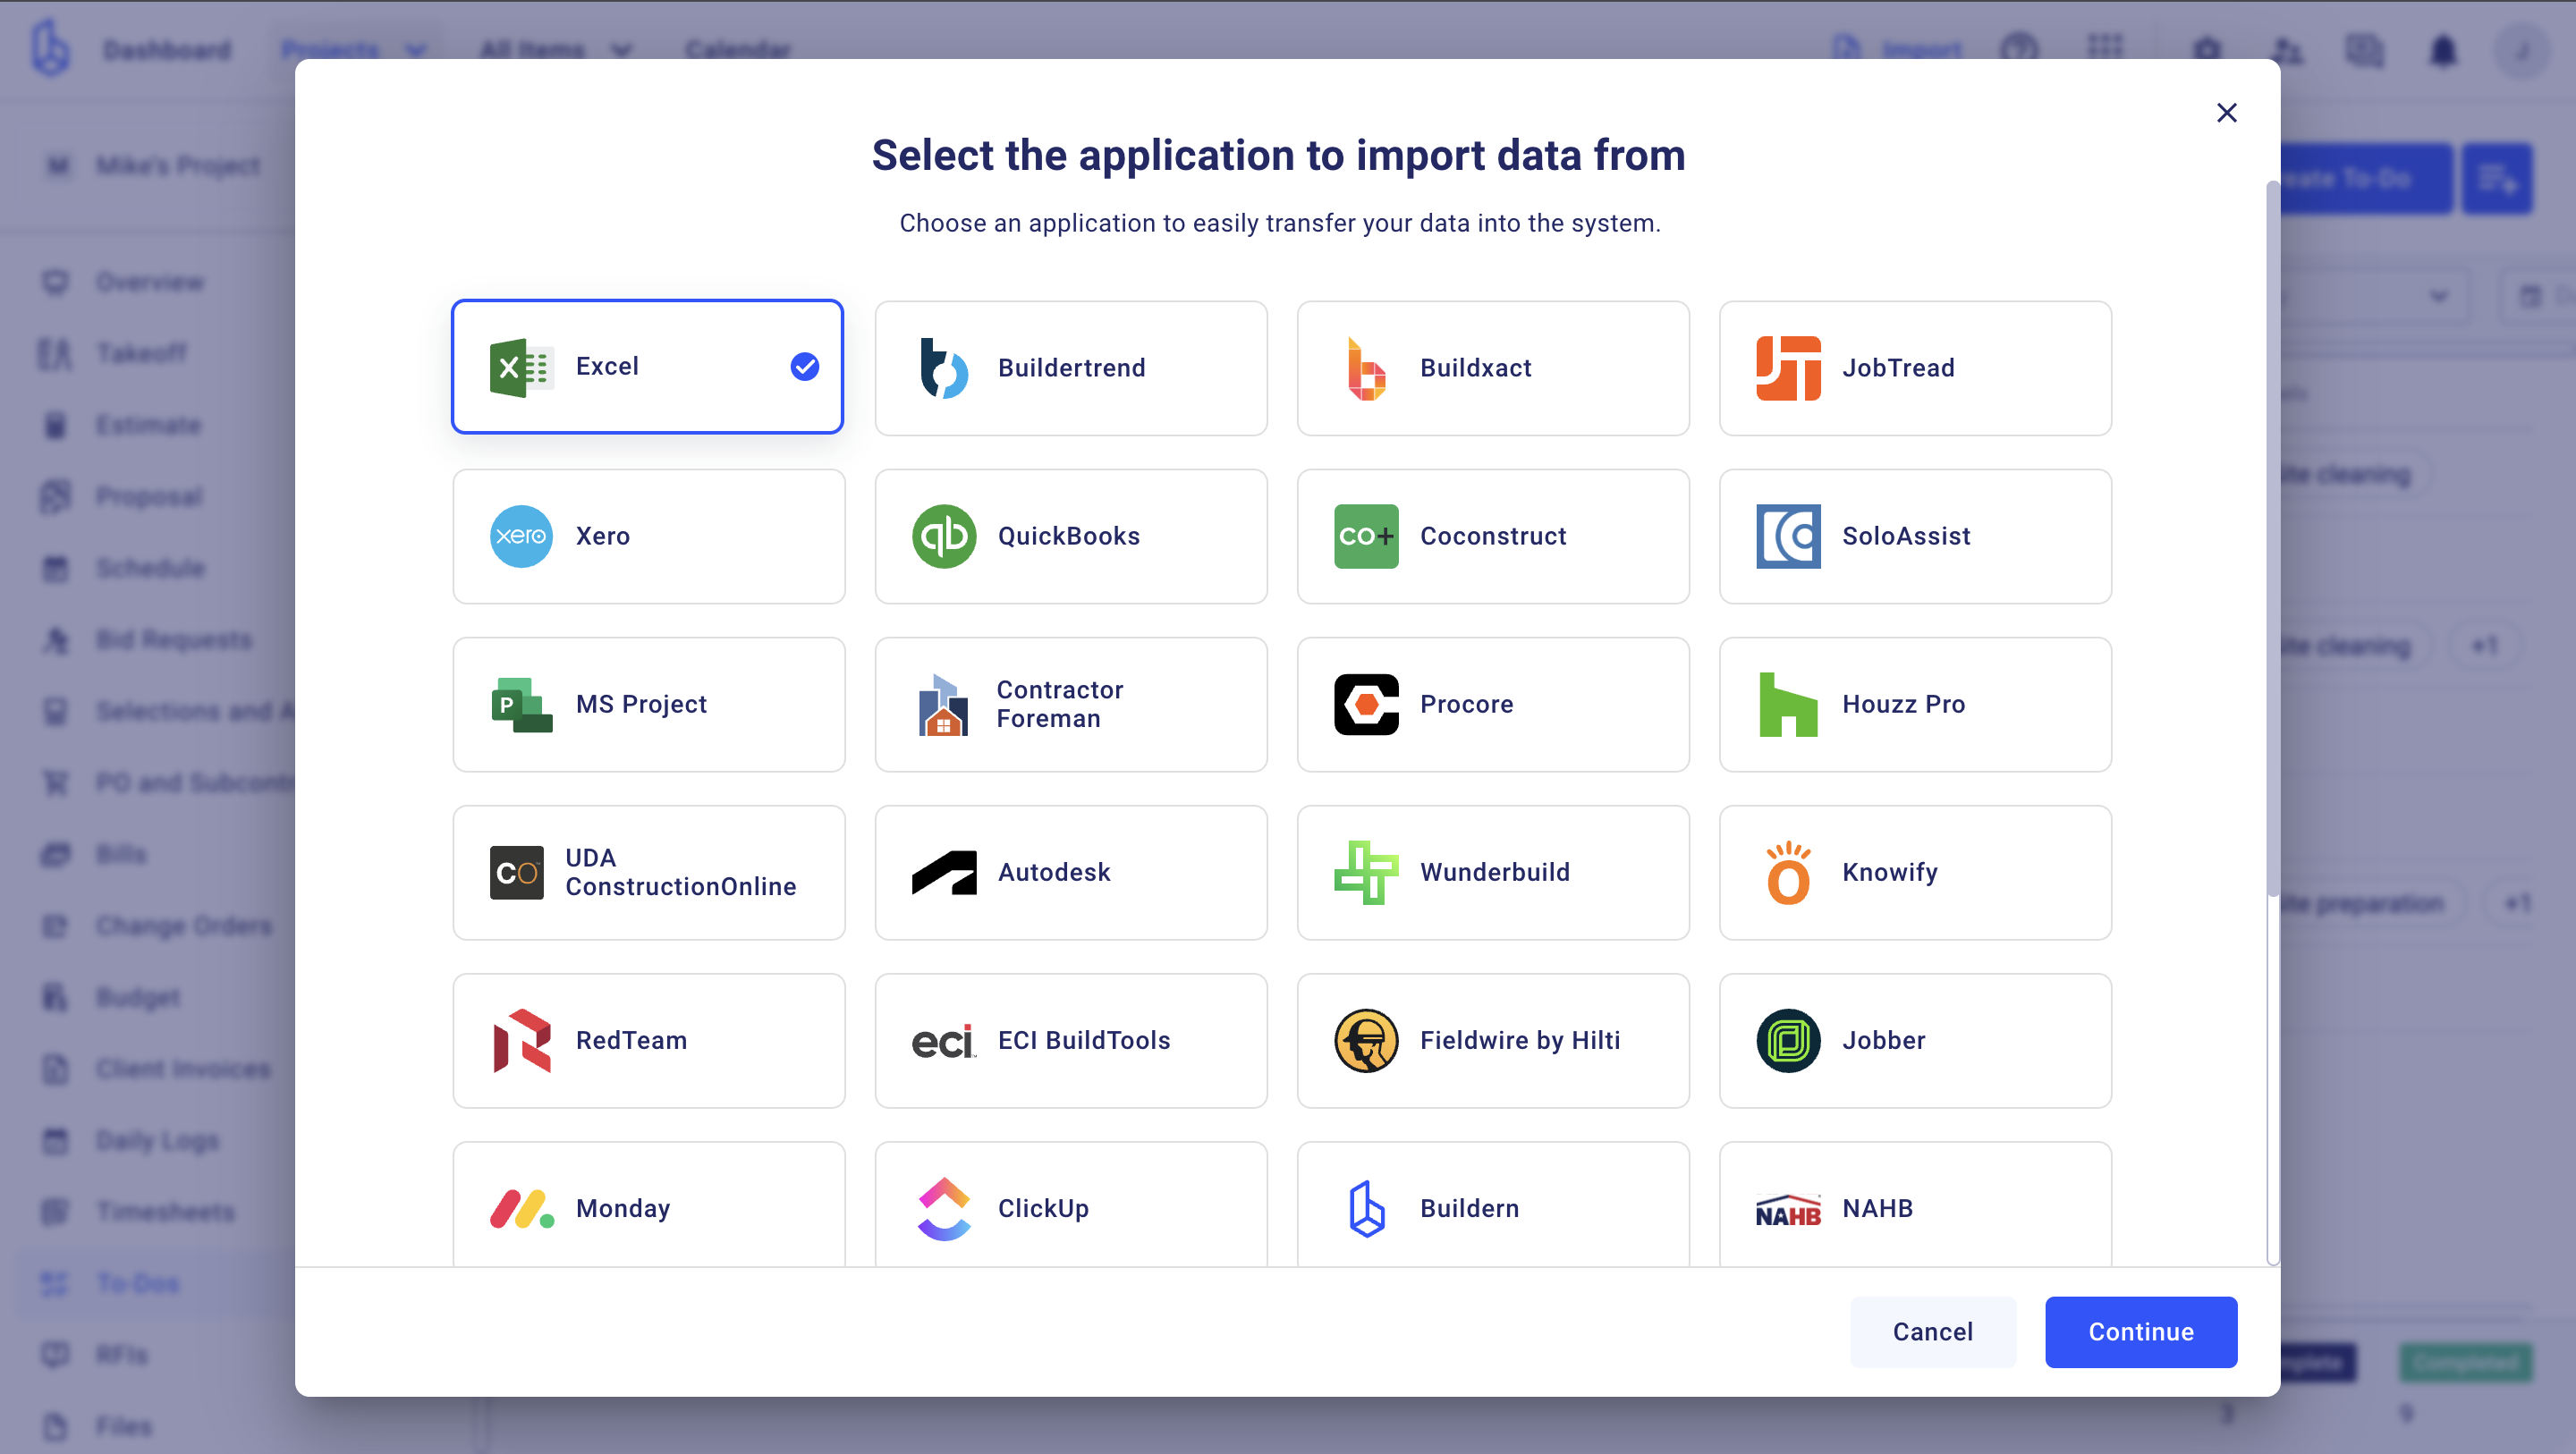This screenshot has height=1454, width=2576.
Task: Click the dialog's vertical scrollbar
Action: (2272, 540)
